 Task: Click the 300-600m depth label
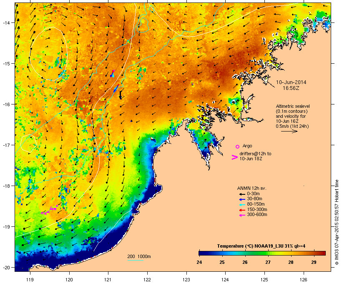coord(257,215)
